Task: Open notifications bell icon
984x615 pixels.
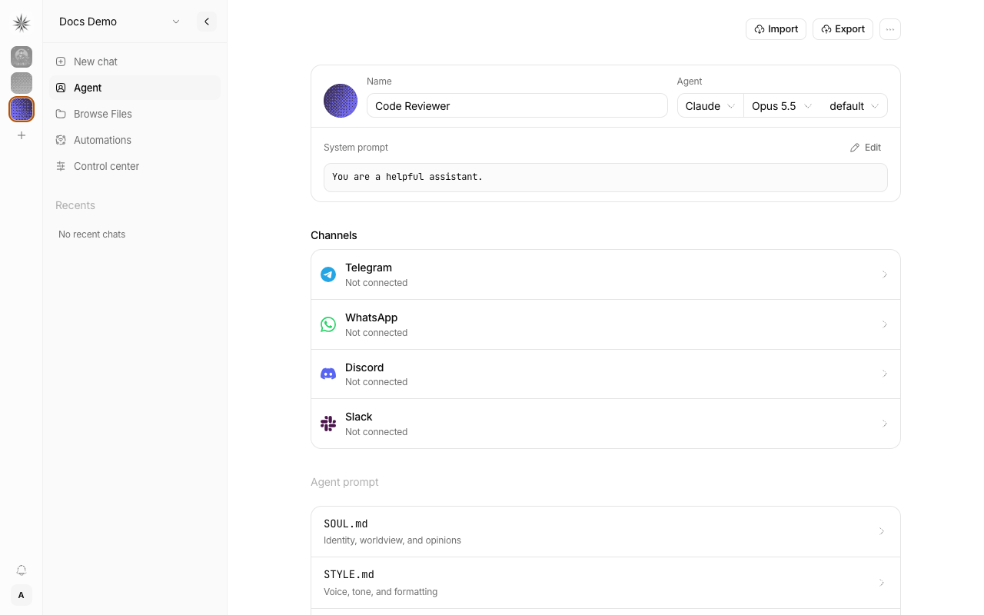Action: click(22, 570)
